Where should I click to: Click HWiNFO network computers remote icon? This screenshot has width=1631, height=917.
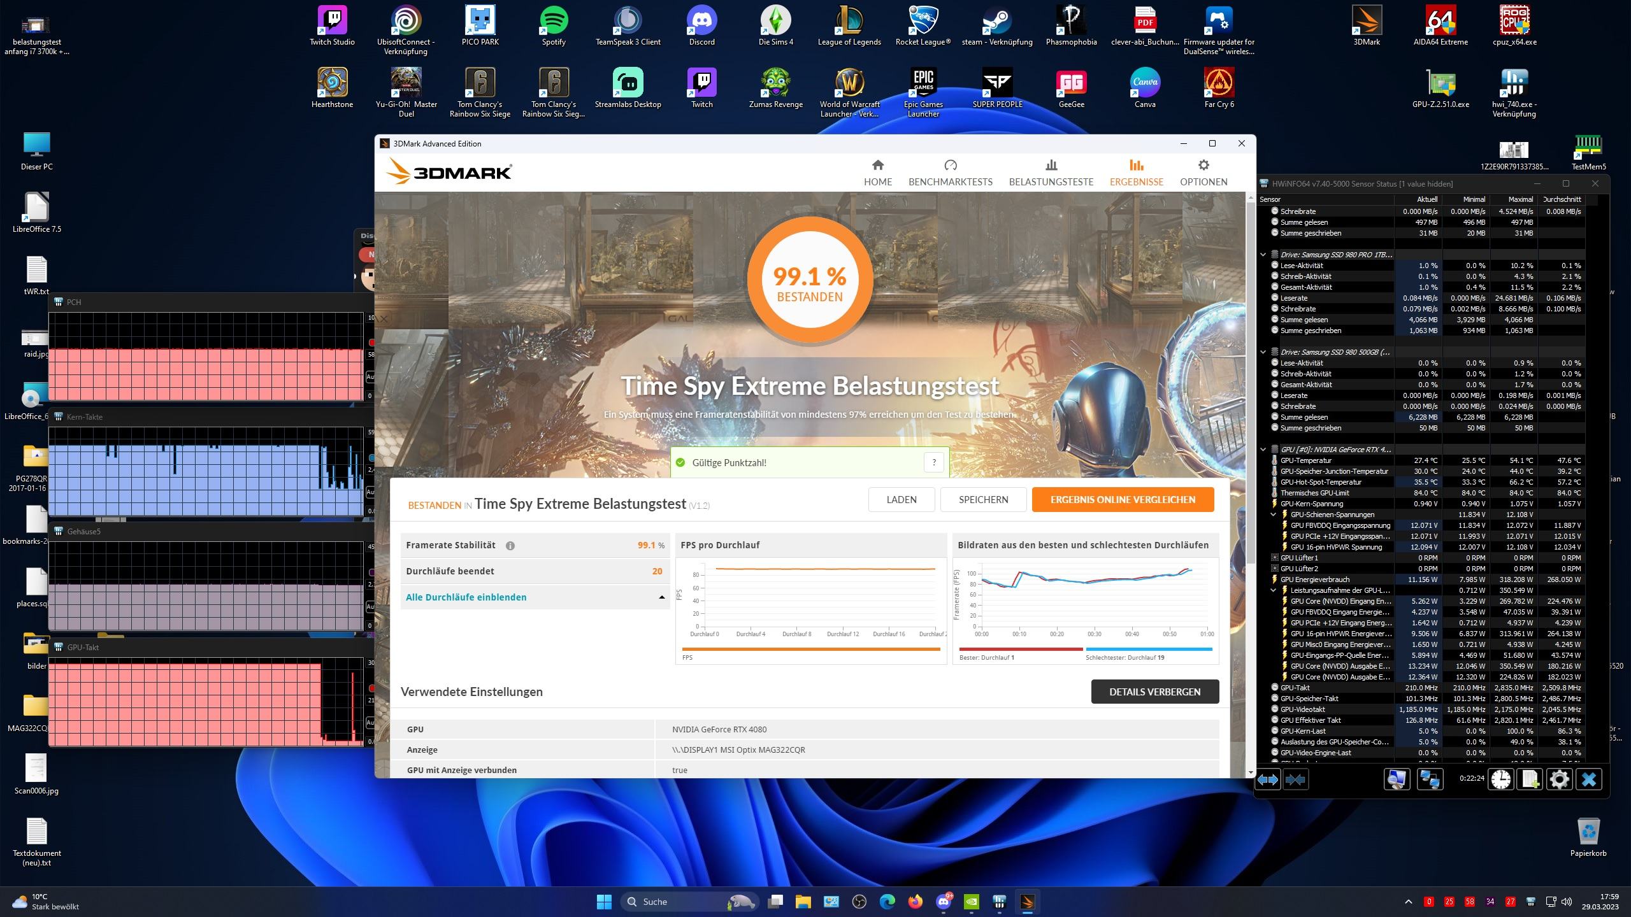coord(1429,779)
